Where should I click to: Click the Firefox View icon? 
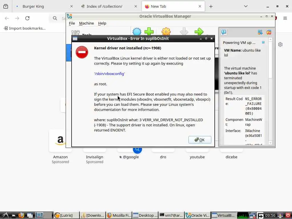click(6, 6)
